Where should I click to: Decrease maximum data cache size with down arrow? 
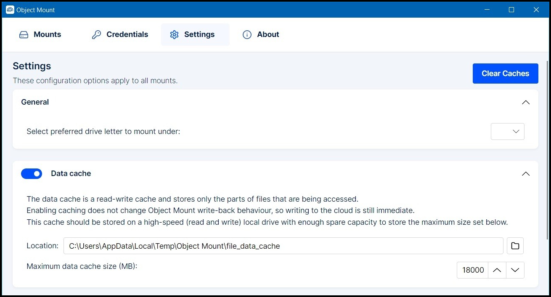515,270
